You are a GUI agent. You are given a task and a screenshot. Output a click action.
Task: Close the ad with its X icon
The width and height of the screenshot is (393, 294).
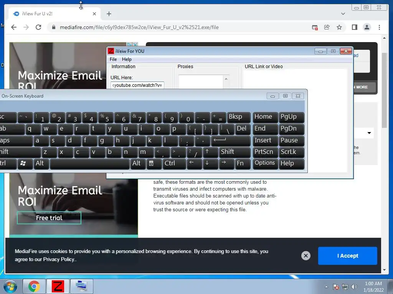click(135, 44)
